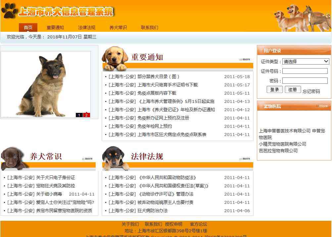Click footer link 授权申明

[x=174, y=224]
